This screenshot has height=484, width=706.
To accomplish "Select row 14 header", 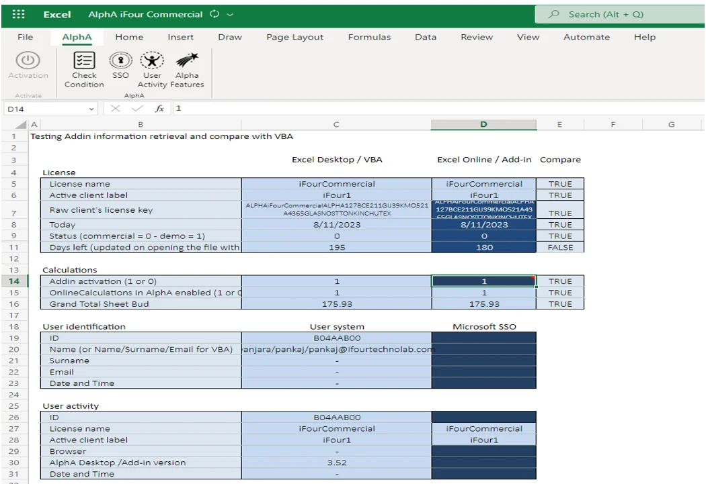I will pos(14,281).
